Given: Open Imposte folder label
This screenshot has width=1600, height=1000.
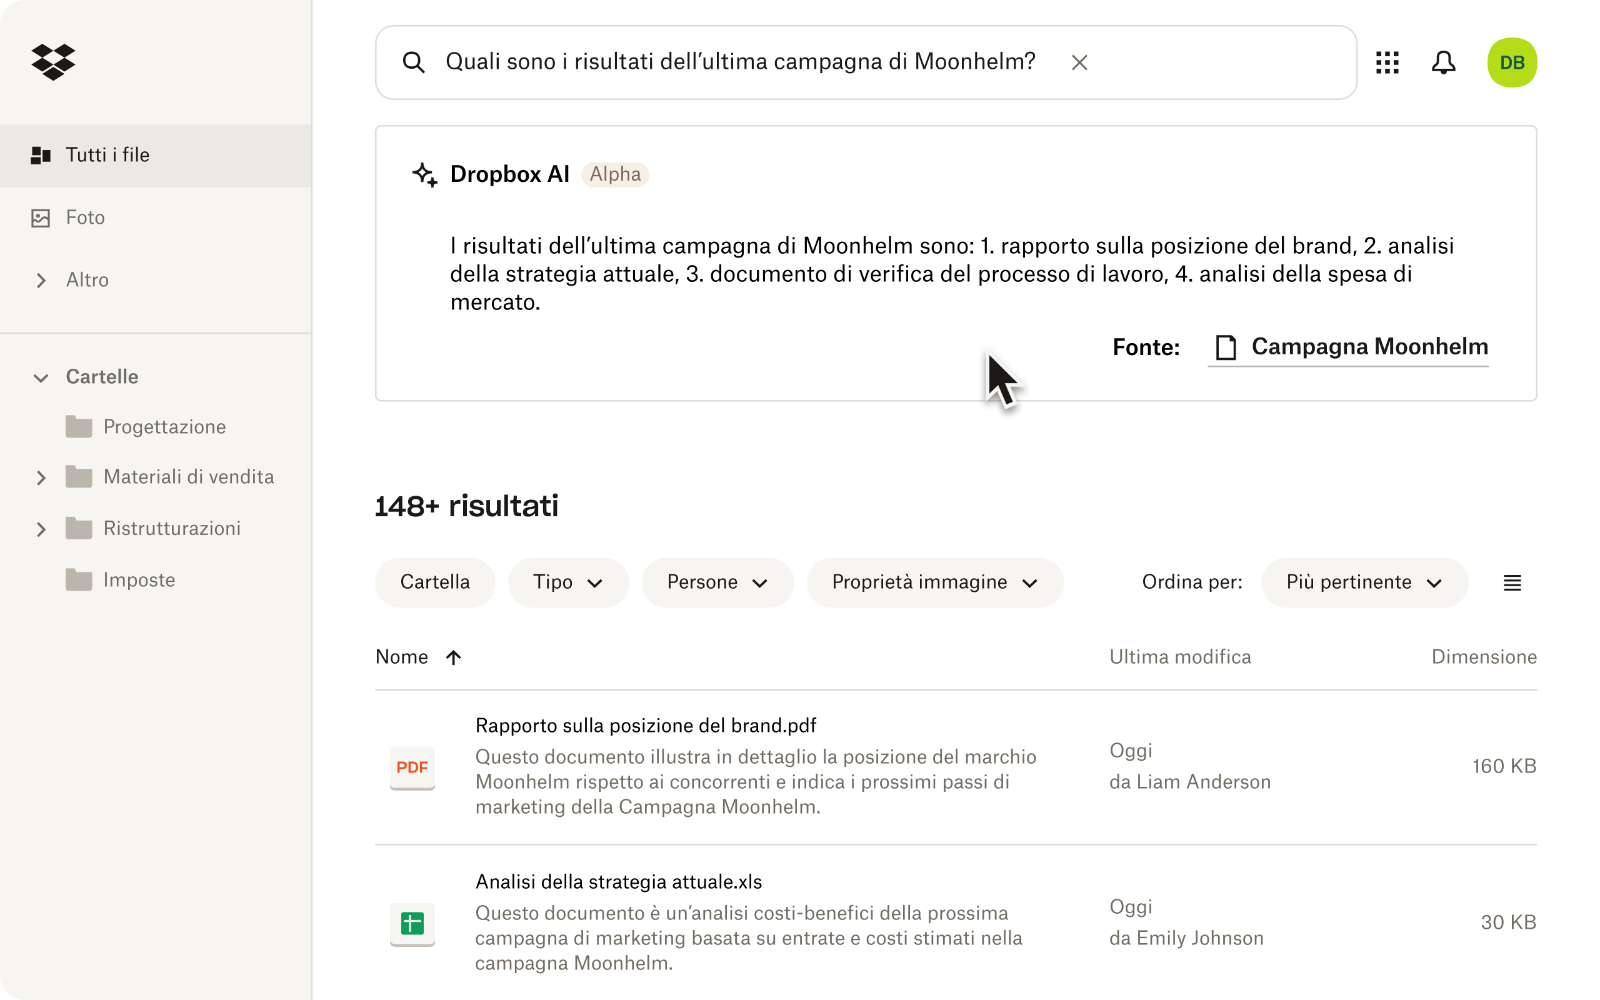Looking at the screenshot, I should pyautogui.click(x=139, y=580).
